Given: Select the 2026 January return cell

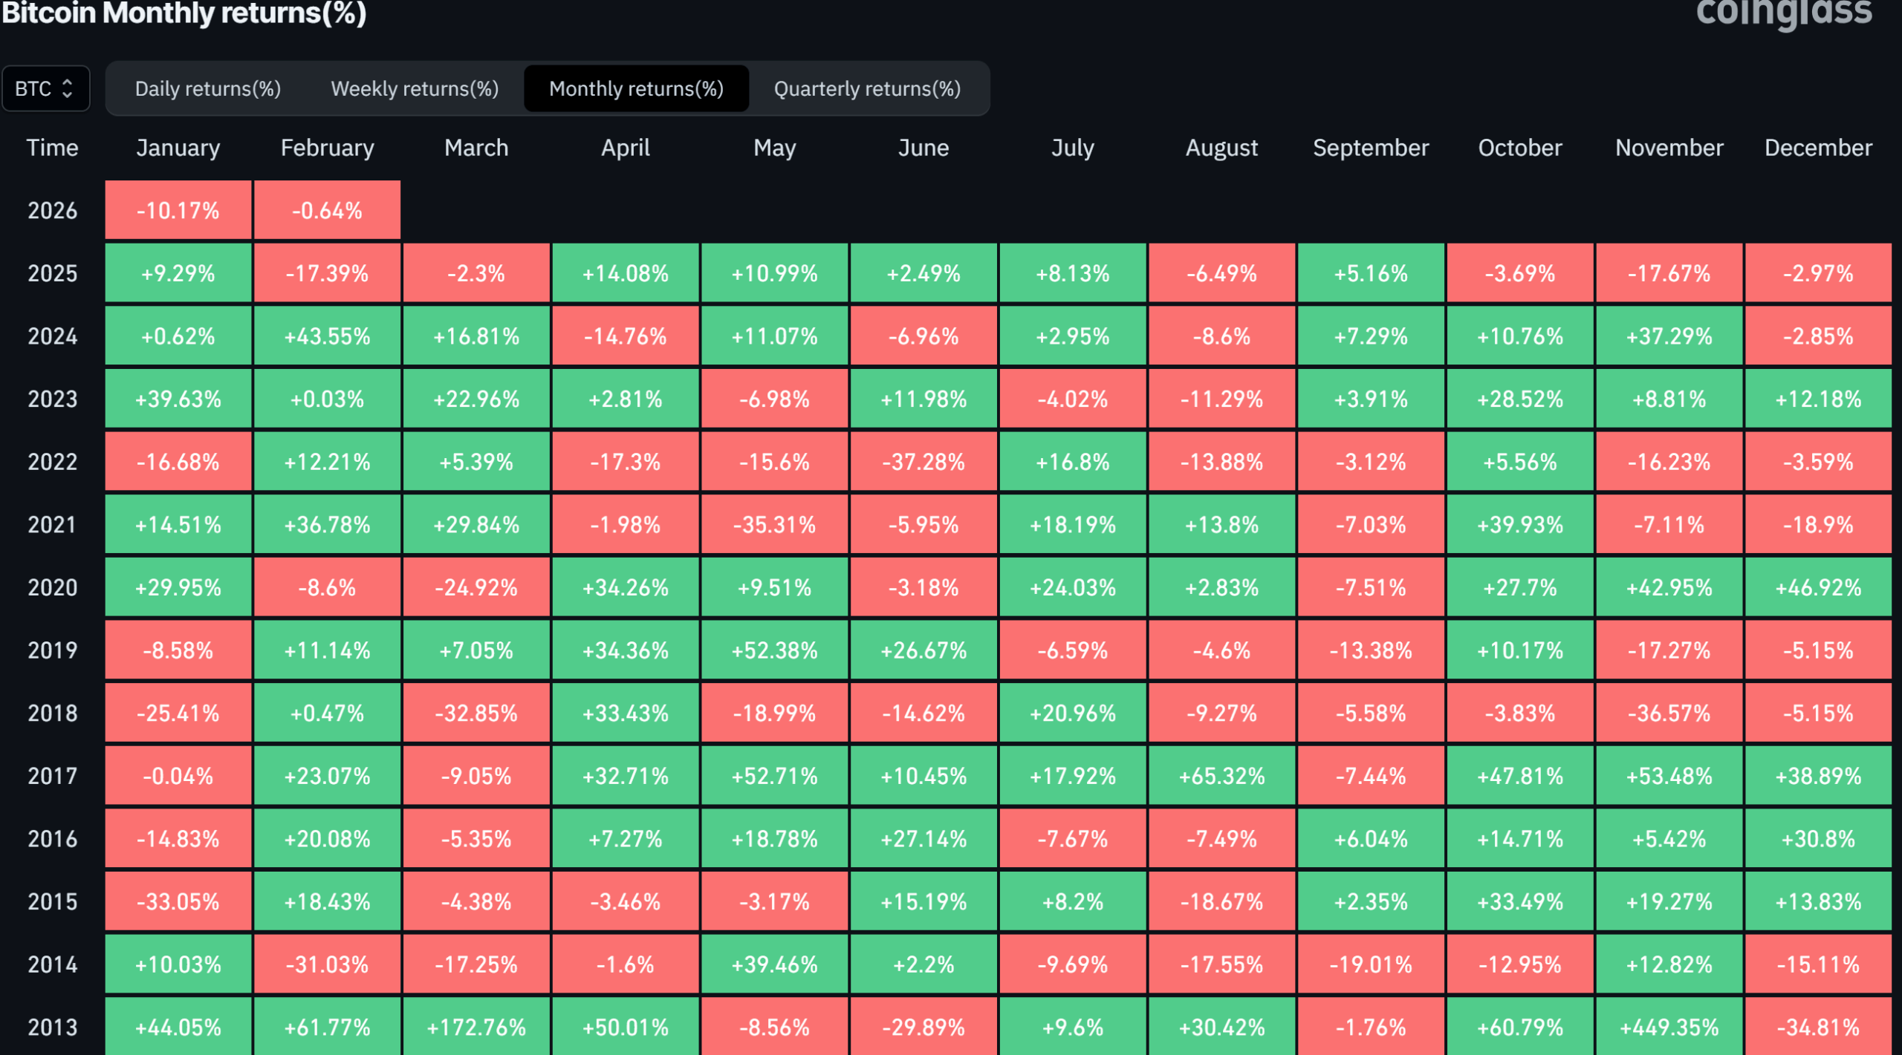Looking at the screenshot, I should 178,210.
